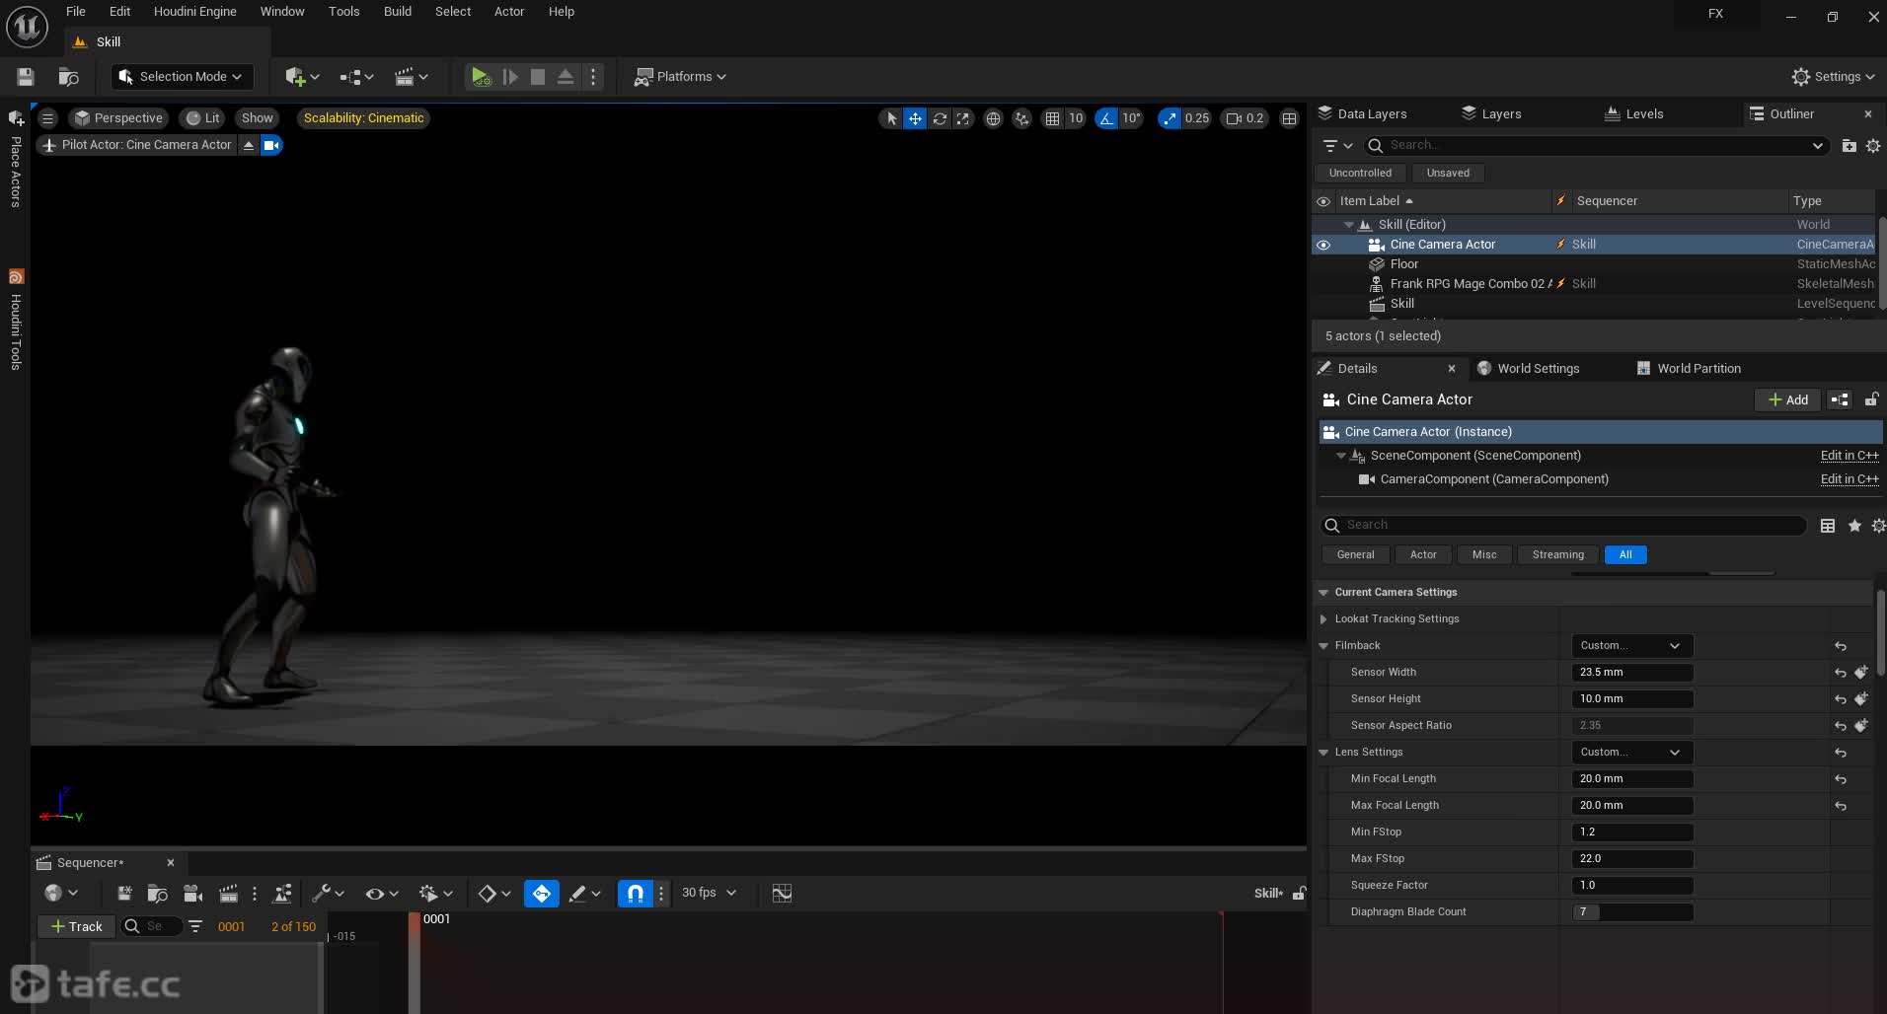Expand Lookat Tracking Settings section
Viewport: 1887px width, 1014px height.
point(1323,619)
